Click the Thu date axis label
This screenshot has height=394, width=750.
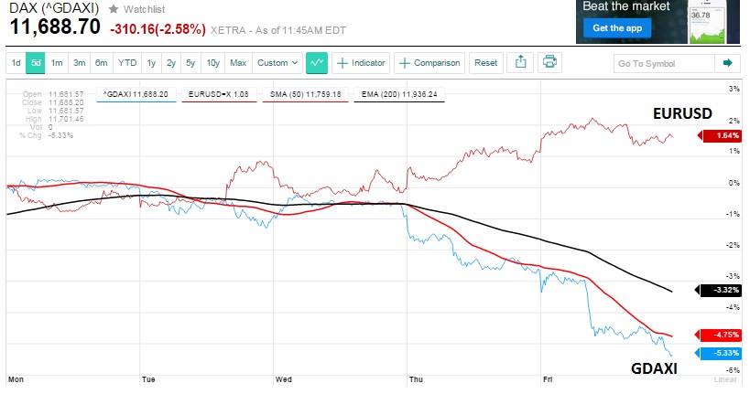pyautogui.click(x=416, y=379)
